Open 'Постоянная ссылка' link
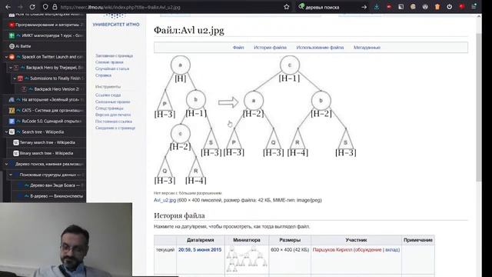This screenshot has height=277, width=492. point(114,122)
